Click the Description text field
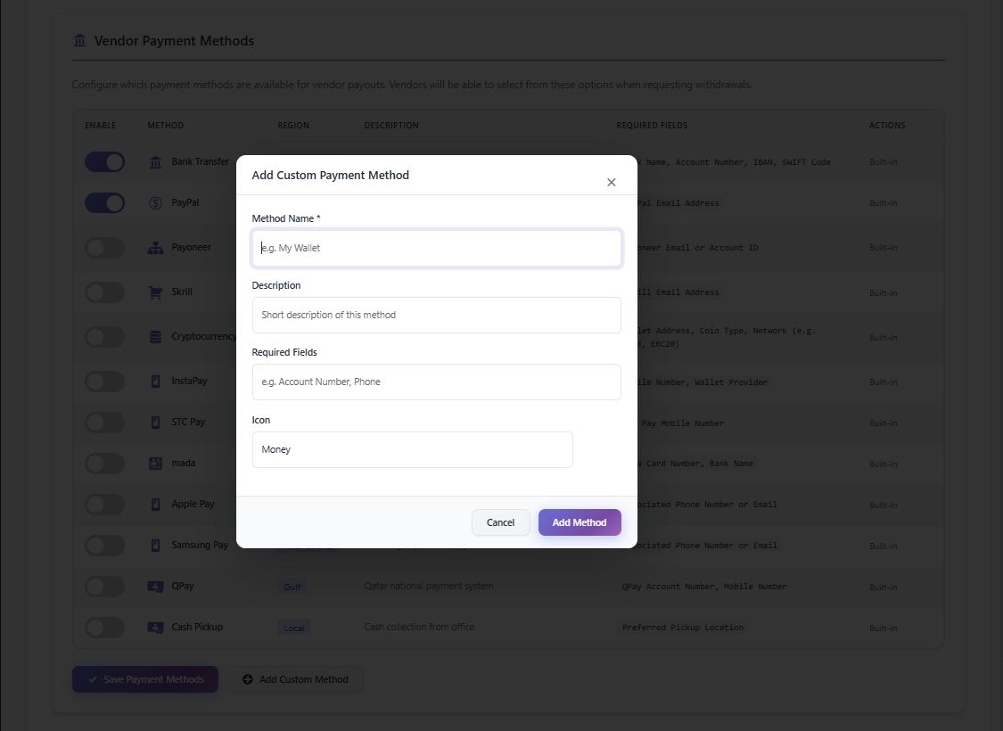This screenshot has width=1003, height=731. tap(437, 315)
